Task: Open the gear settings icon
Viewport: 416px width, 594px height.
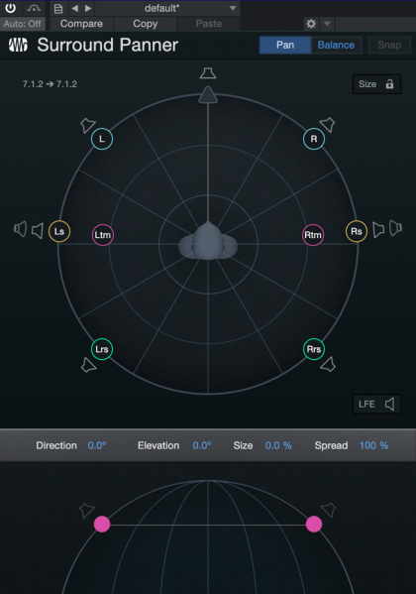Action: point(311,24)
